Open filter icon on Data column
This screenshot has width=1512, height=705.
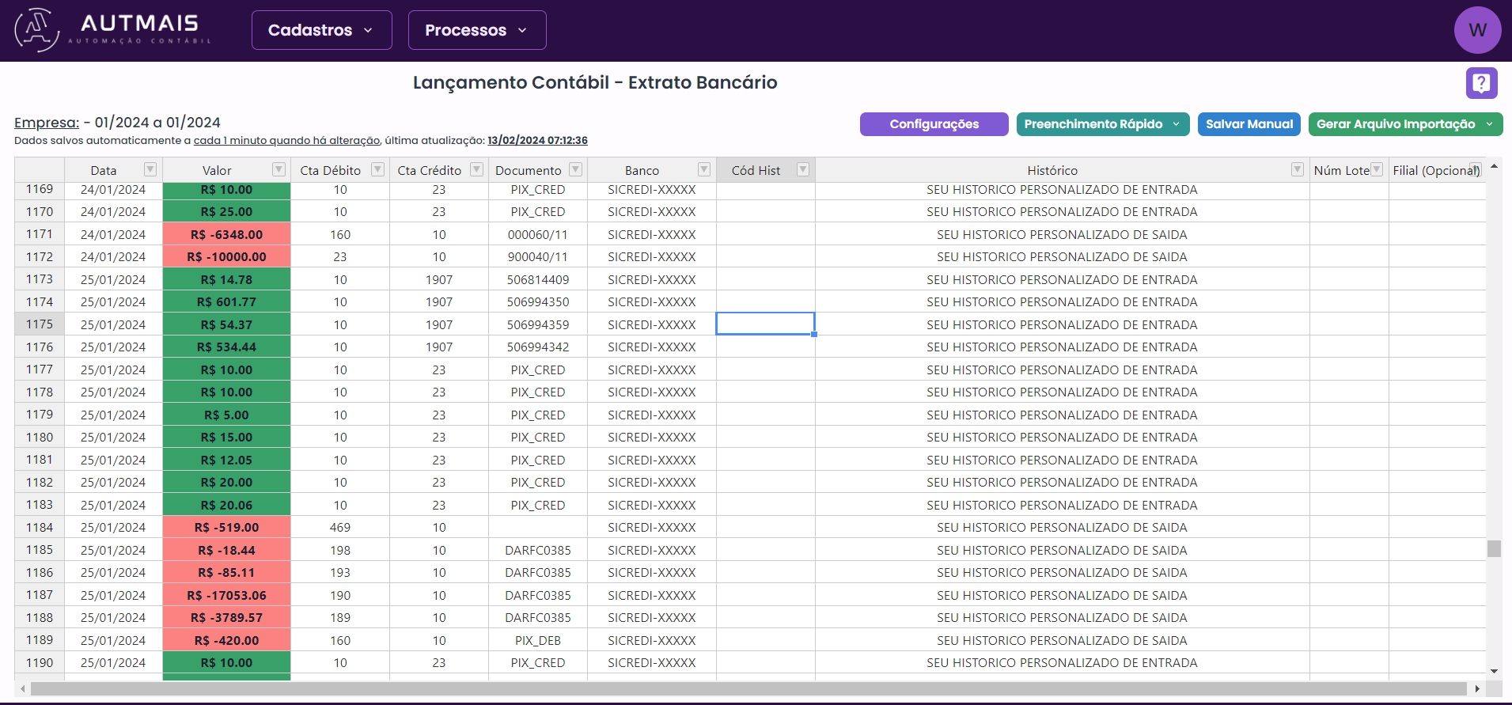(x=150, y=169)
